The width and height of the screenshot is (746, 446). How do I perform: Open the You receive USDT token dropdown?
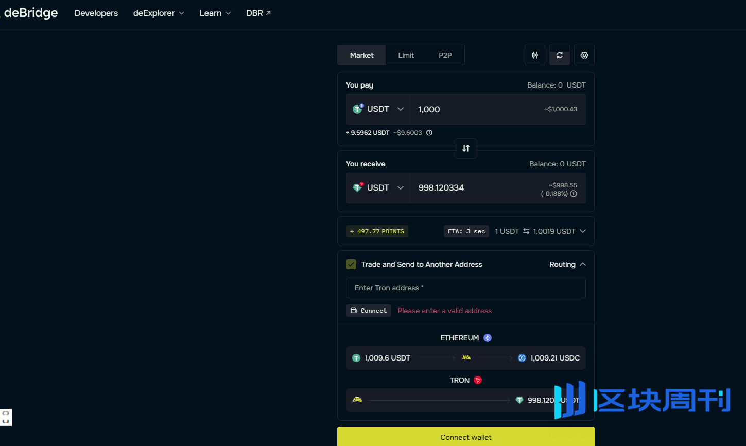(378, 188)
